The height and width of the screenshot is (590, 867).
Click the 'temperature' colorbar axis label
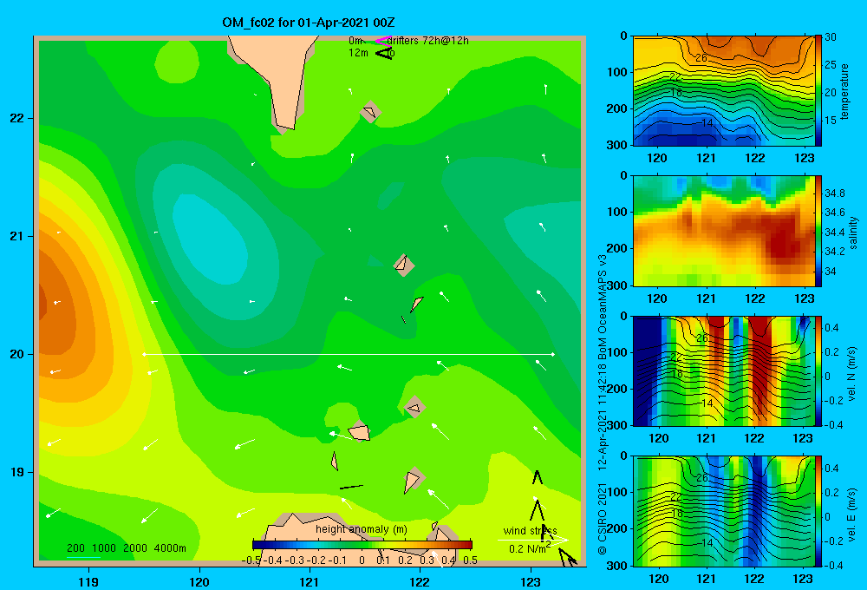(844, 91)
